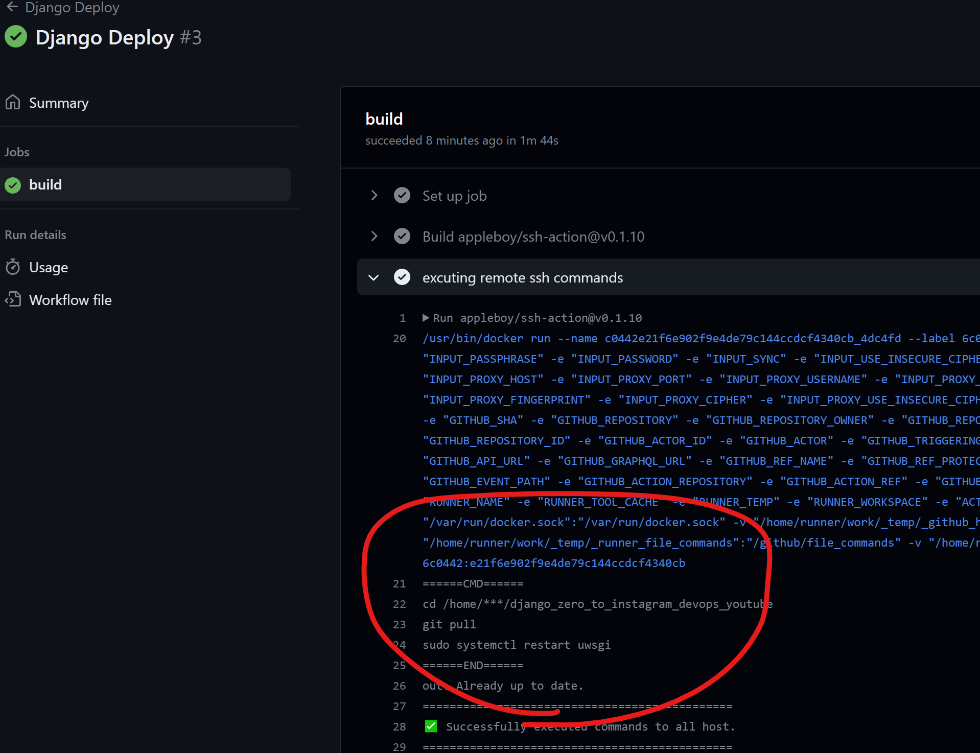Click the Usage stopwatch icon

[x=13, y=267]
